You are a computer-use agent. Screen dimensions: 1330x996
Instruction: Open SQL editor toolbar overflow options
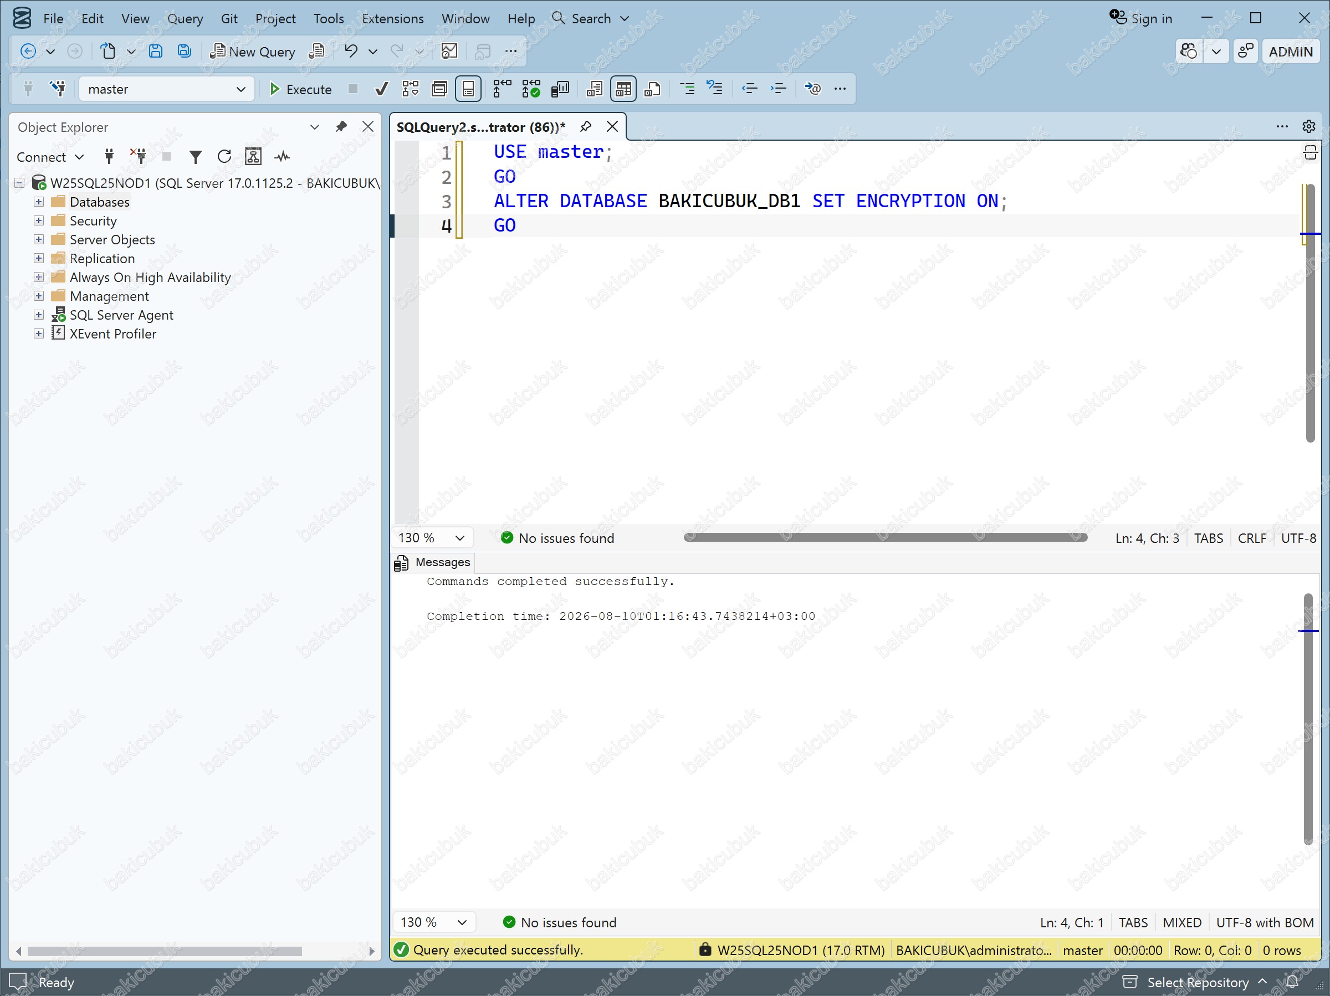[x=840, y=89]
